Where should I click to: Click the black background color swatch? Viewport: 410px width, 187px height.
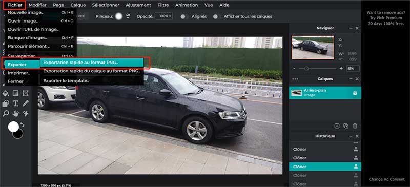point(19,134)
